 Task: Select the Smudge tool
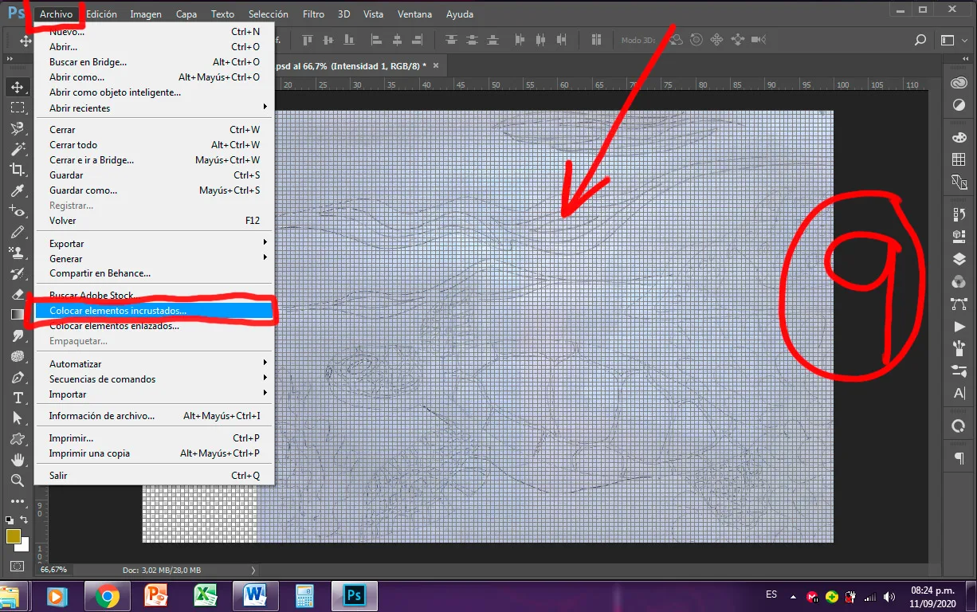coord(18,335)
